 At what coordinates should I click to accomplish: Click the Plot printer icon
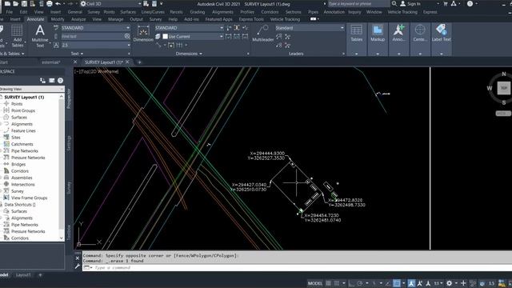[x=50, y=3]
